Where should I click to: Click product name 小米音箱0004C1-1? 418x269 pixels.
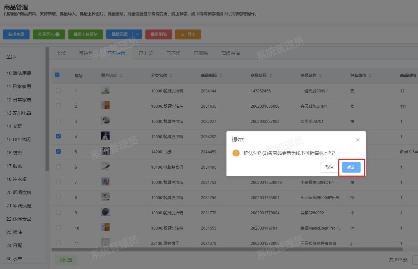tap(317, 182)
